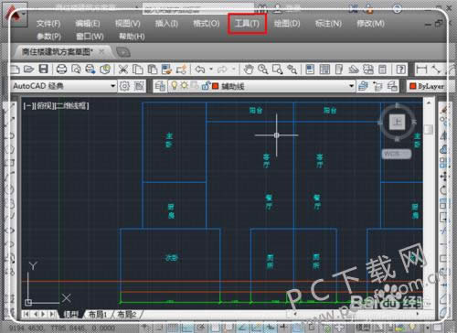This screenshot has height=333, width=457.
Task: Click the Paste icon
Action: [152, 70]
